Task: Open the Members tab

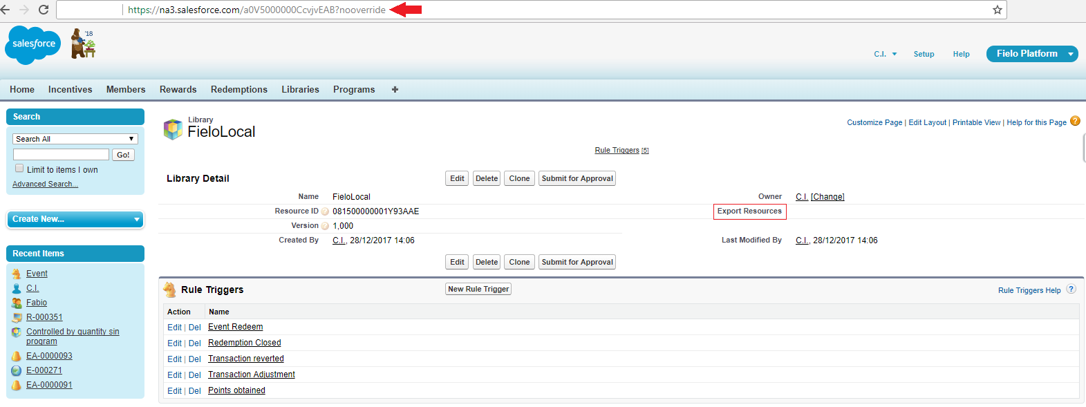Action: 126,89
